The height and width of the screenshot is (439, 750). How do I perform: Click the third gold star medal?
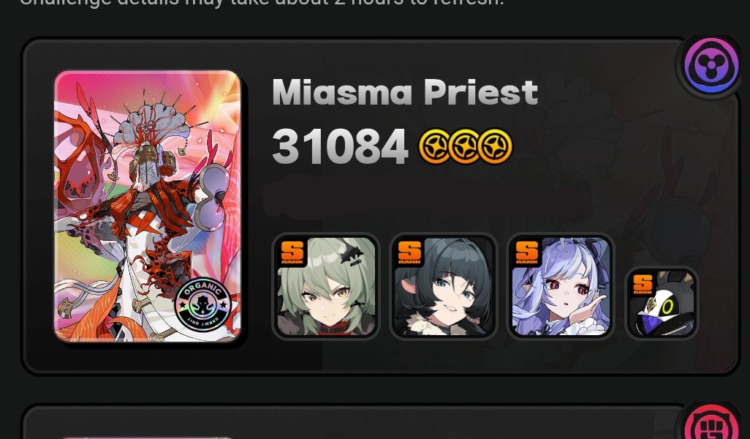click(x=496, y=146)
